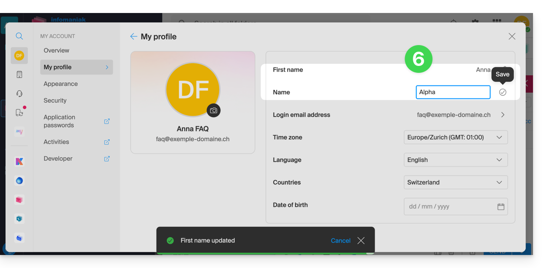This screenshot has height=268, width=546.
Task: Open the Countries dropdown
Action: (x=455, y=183)
